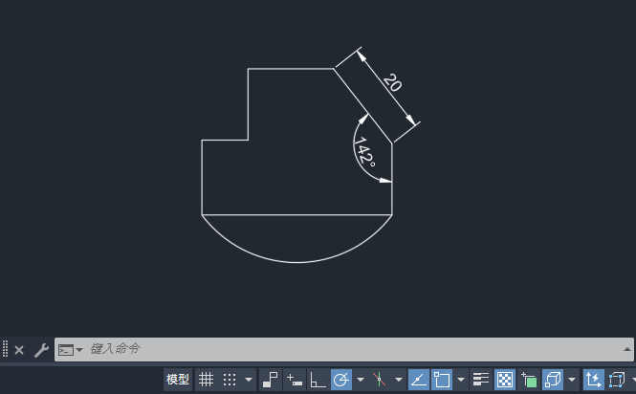Image resolution: width=636 pixels, height=394 pixels.
Task: Close the command line window
Action: pyautogui.click(x=19, y=350)
